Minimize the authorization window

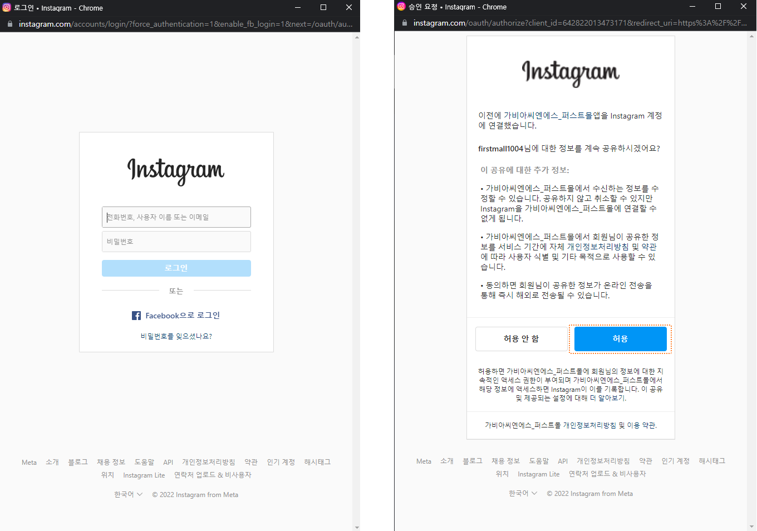[692, 7]
